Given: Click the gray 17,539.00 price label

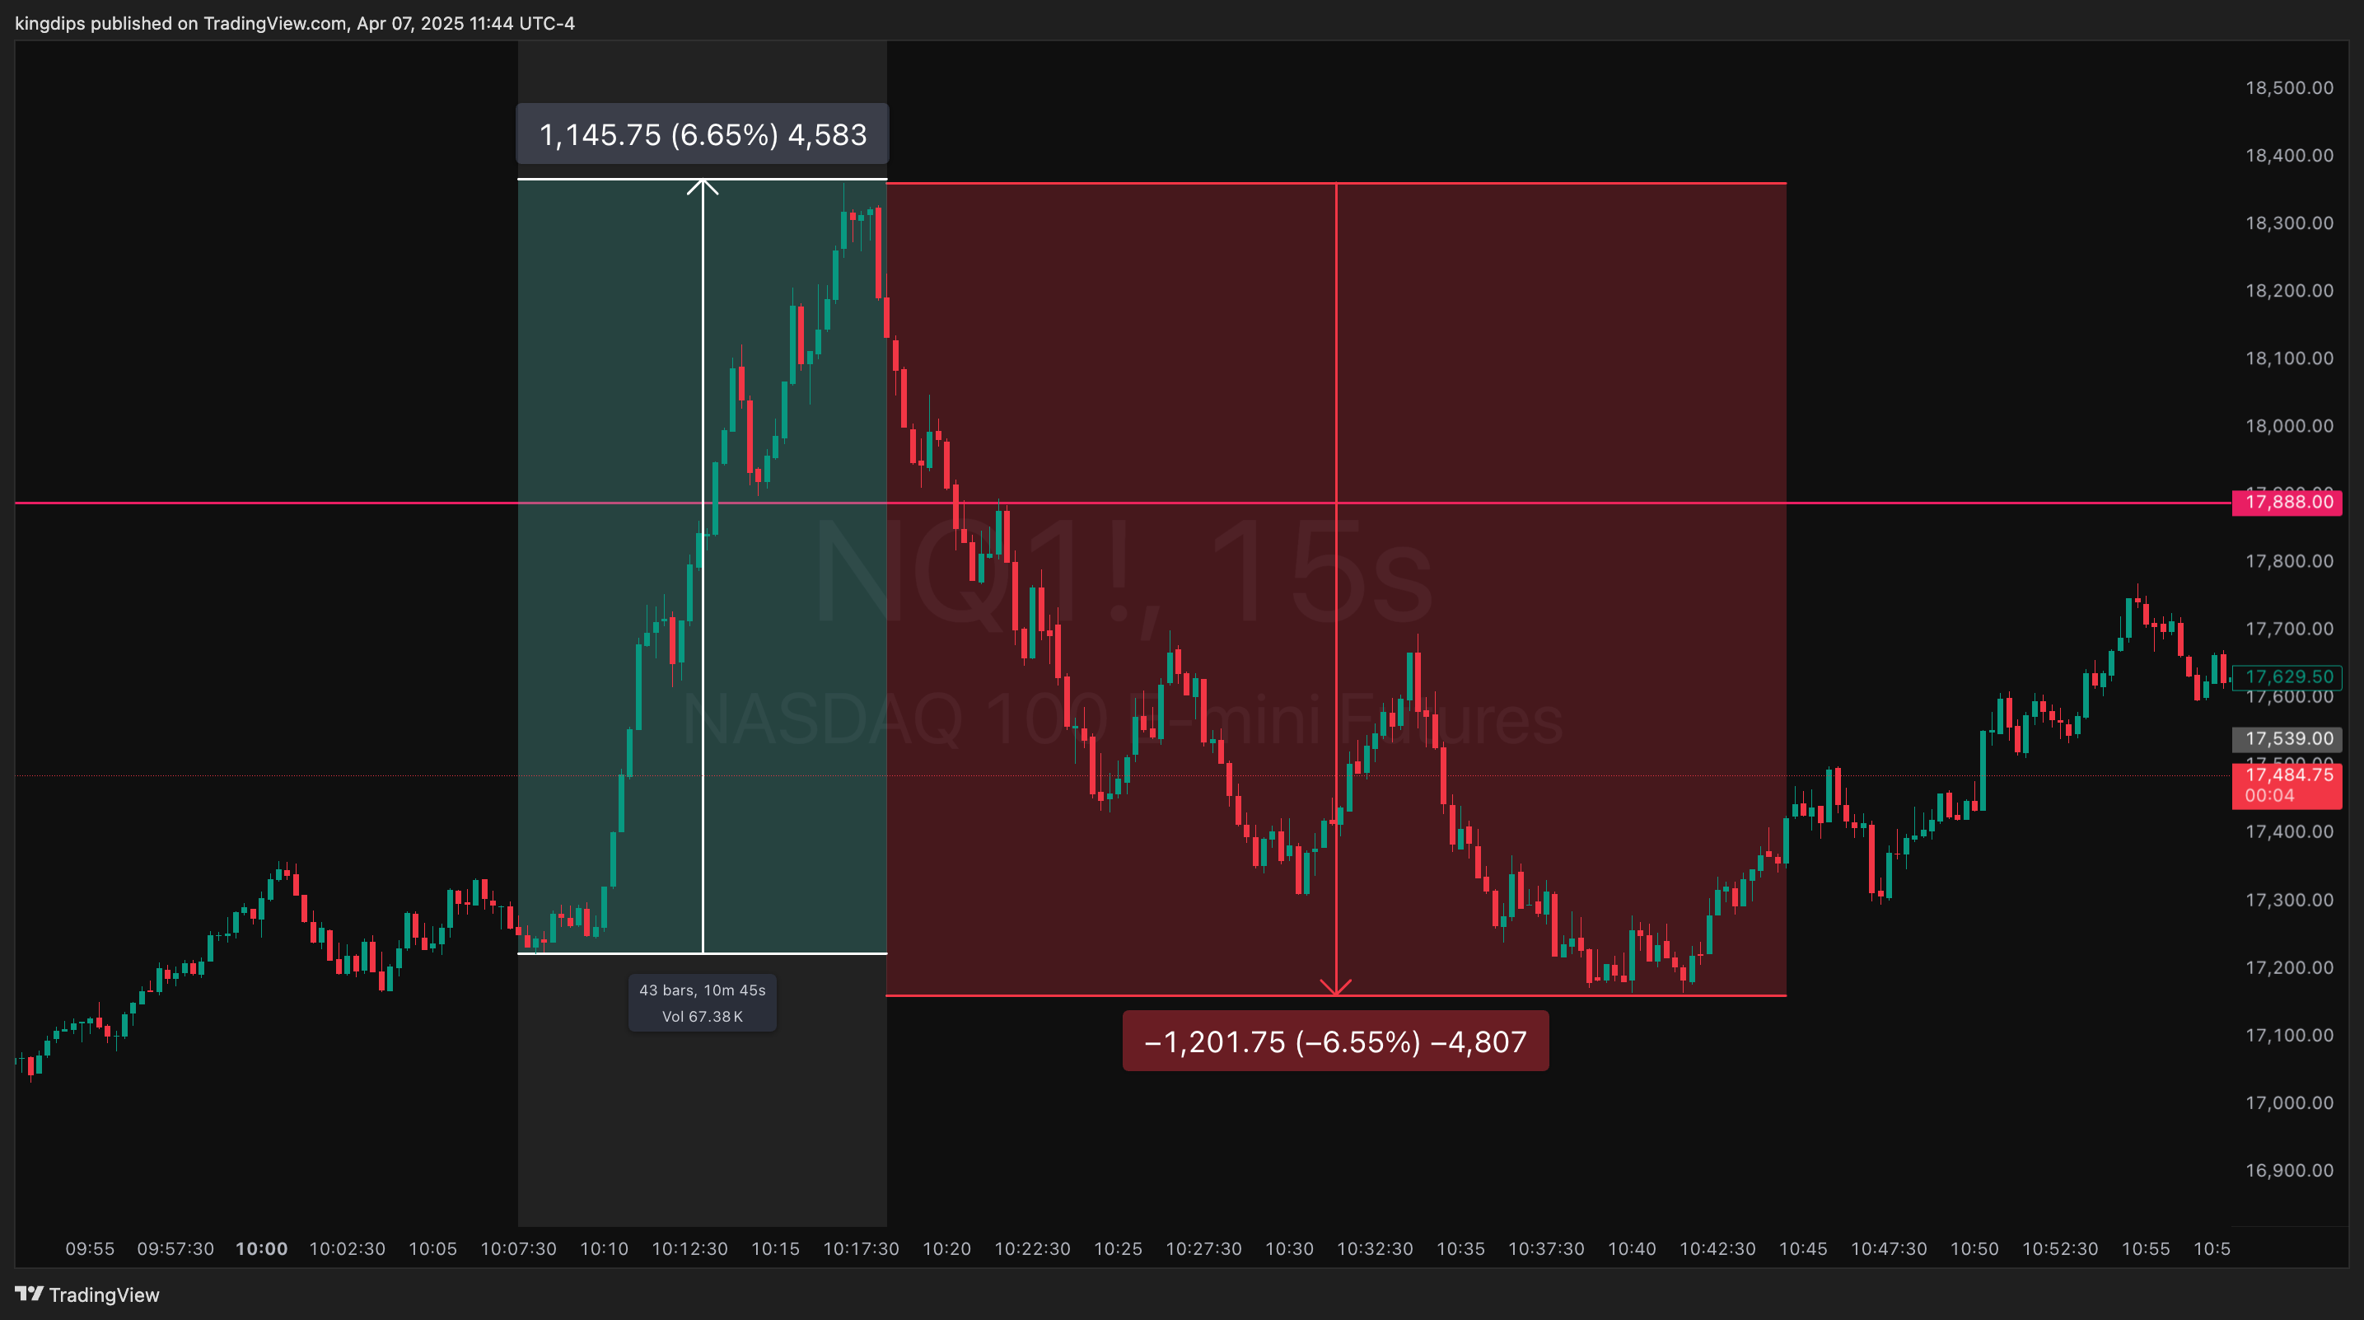Looking at the screenshot, I should pyautogui.click(x=2287, y=739).
